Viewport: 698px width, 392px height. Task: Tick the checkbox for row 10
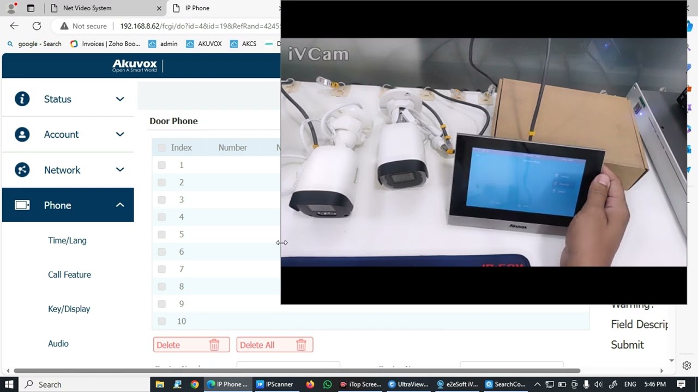(x=161, y=321)
